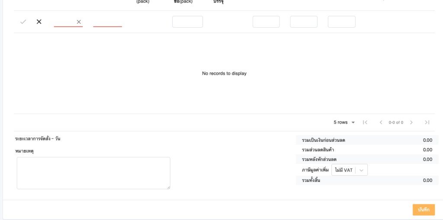Select the middle of the three adjacent boxes
The width and height of the screenshot is (443, 220).
pos(304,22)
